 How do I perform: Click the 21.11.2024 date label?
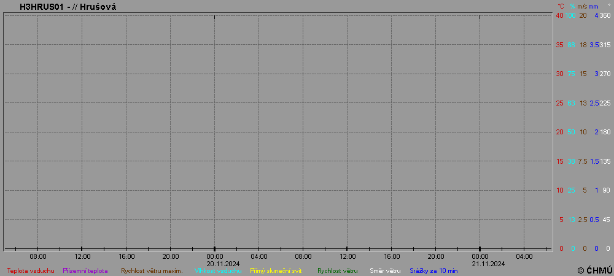coord(480,264)
